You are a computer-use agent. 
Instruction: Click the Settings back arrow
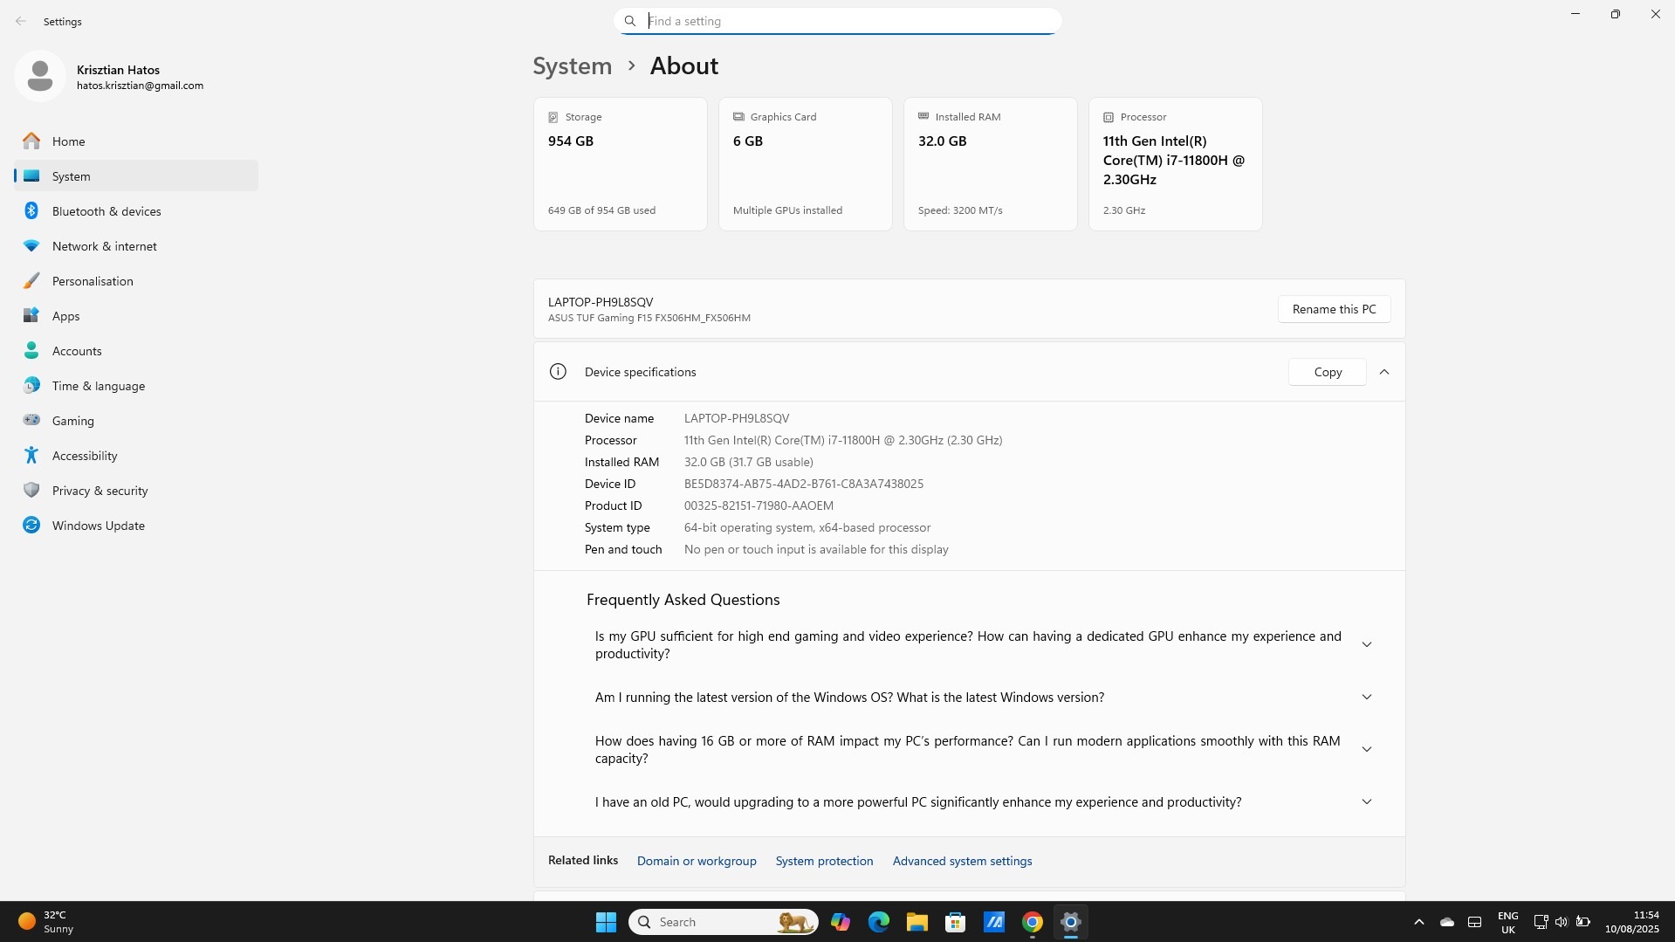[21, 21]
